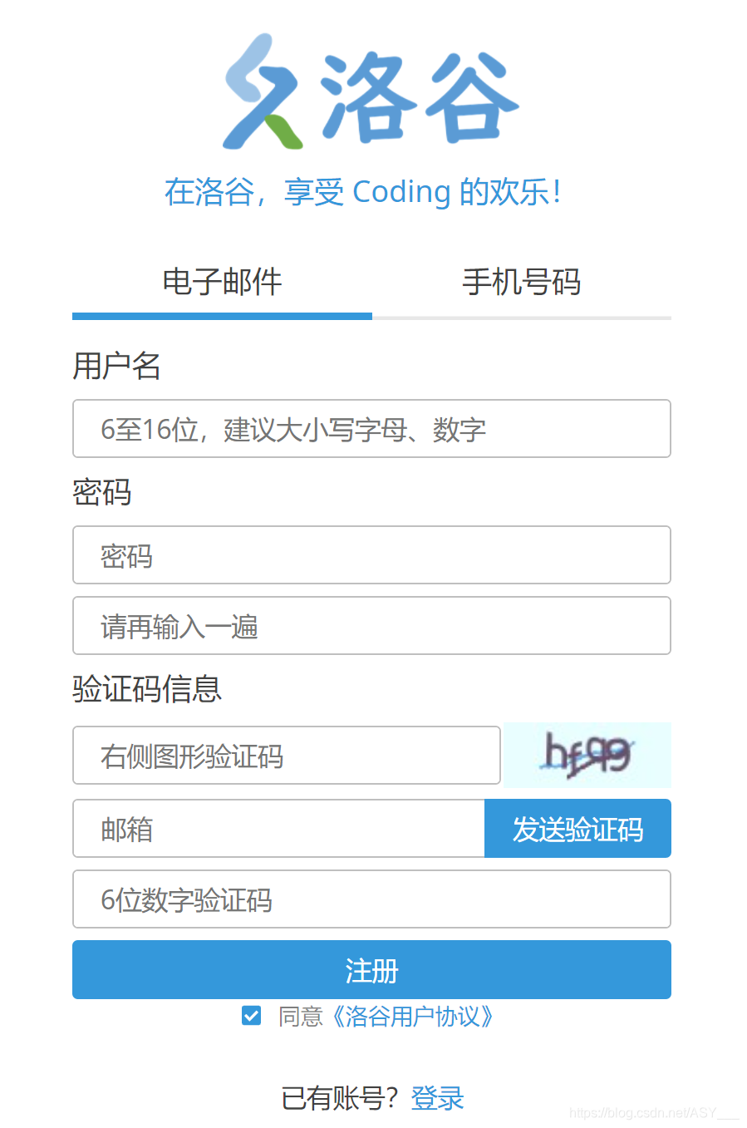Screen dimensions: 747x1128
Task: Click the 用户名 field label
Action: pos(116,367)
